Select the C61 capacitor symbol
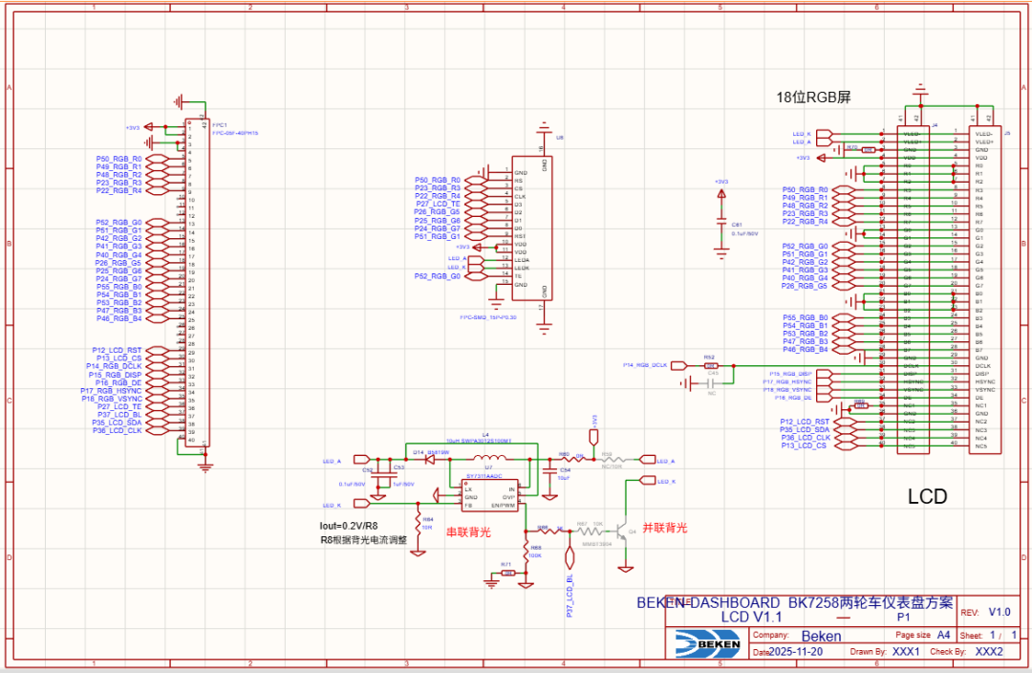This screenshot has height=673, width=1032. (722, 224)
